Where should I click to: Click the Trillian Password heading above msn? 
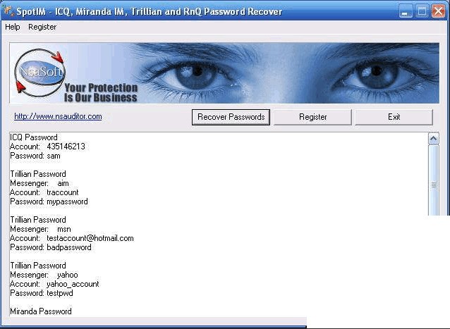[x=38, y=220]
